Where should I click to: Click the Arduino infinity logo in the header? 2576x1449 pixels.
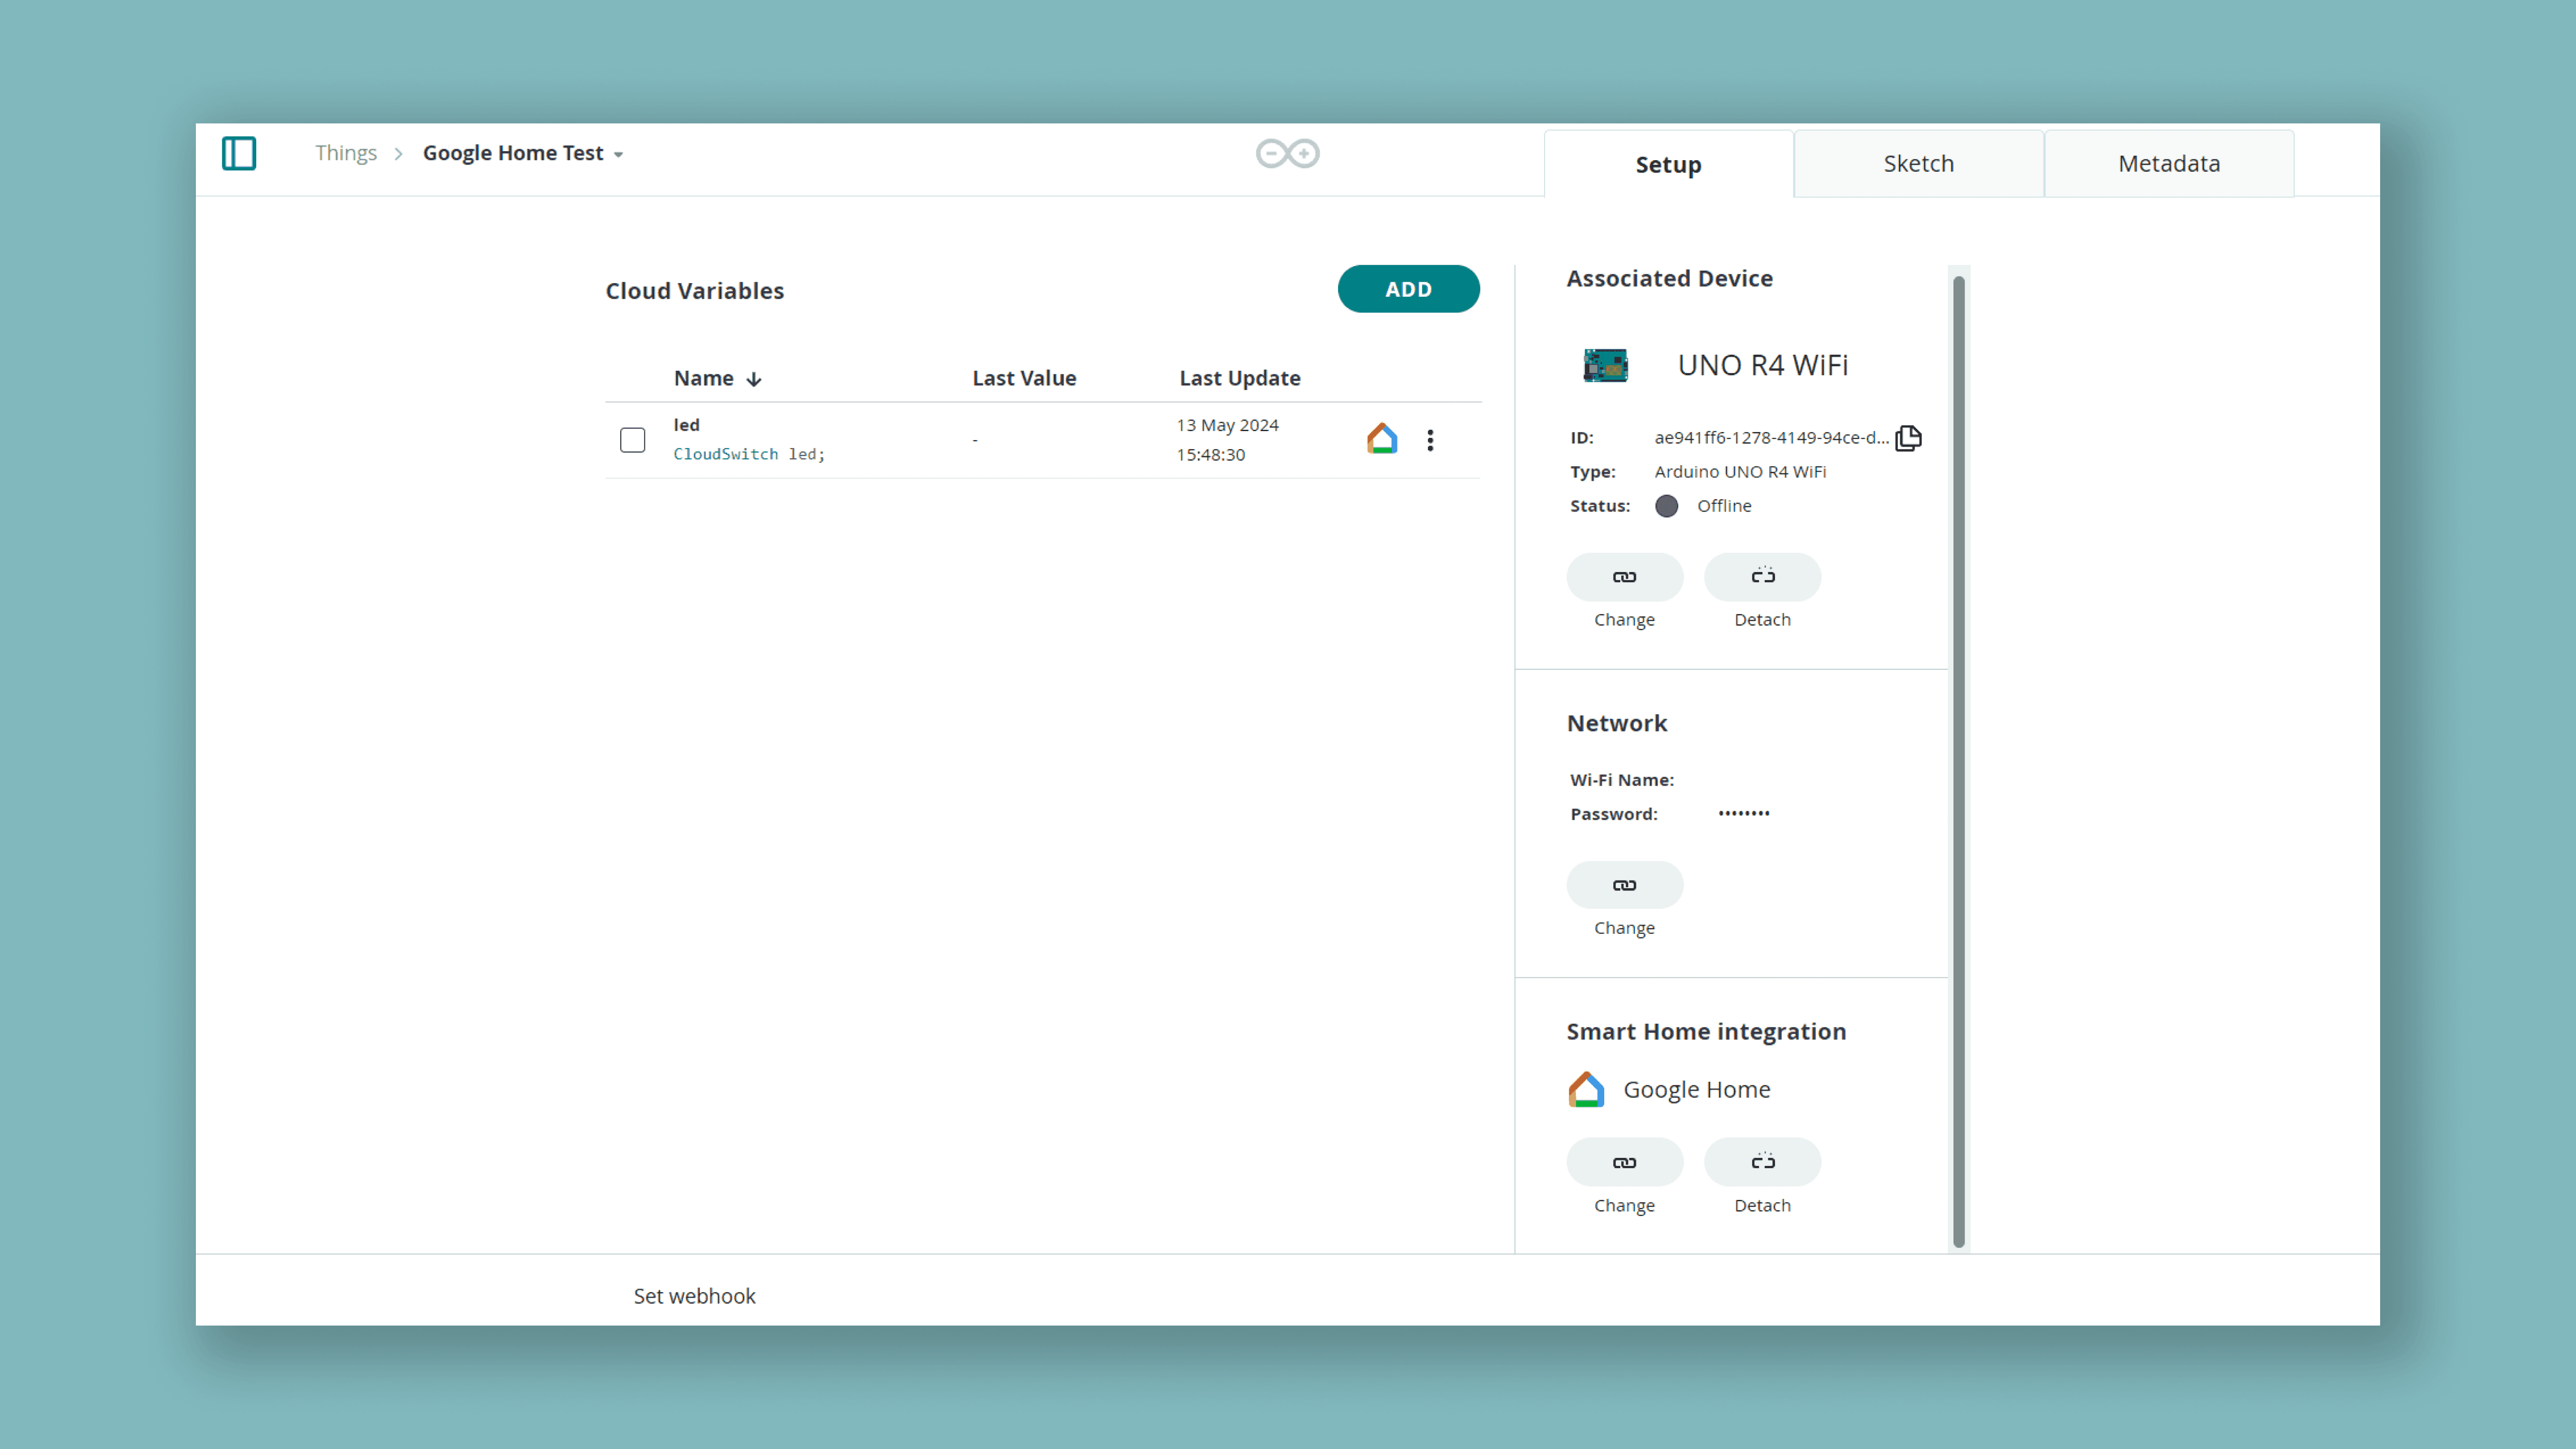pos(1287,153)
